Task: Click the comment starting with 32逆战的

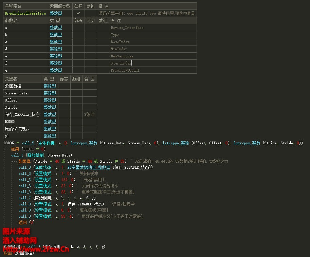Action: pyautogui.click(x=181, y=161)
